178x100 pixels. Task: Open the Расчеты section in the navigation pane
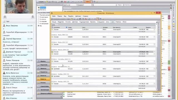43,76
